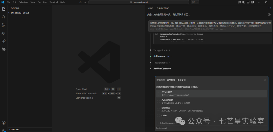Click the user message bubble text
The height and width of the screenshot is (132, 273).
coord(210,26)
